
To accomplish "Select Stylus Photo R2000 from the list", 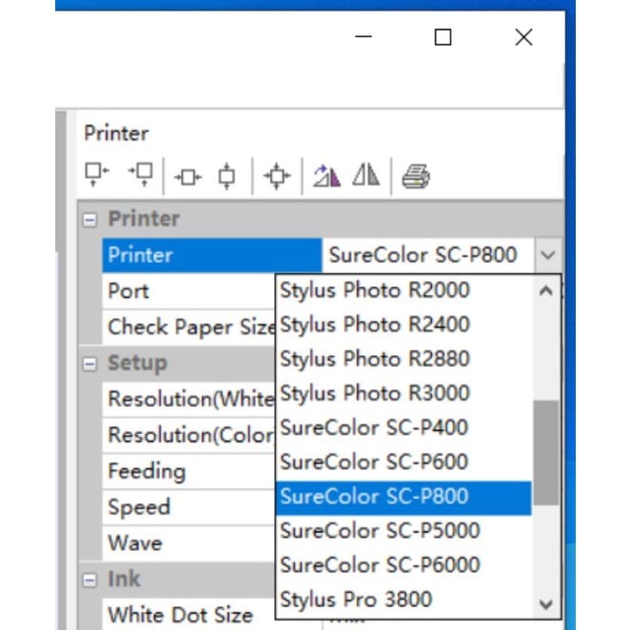I will point(375,289).
